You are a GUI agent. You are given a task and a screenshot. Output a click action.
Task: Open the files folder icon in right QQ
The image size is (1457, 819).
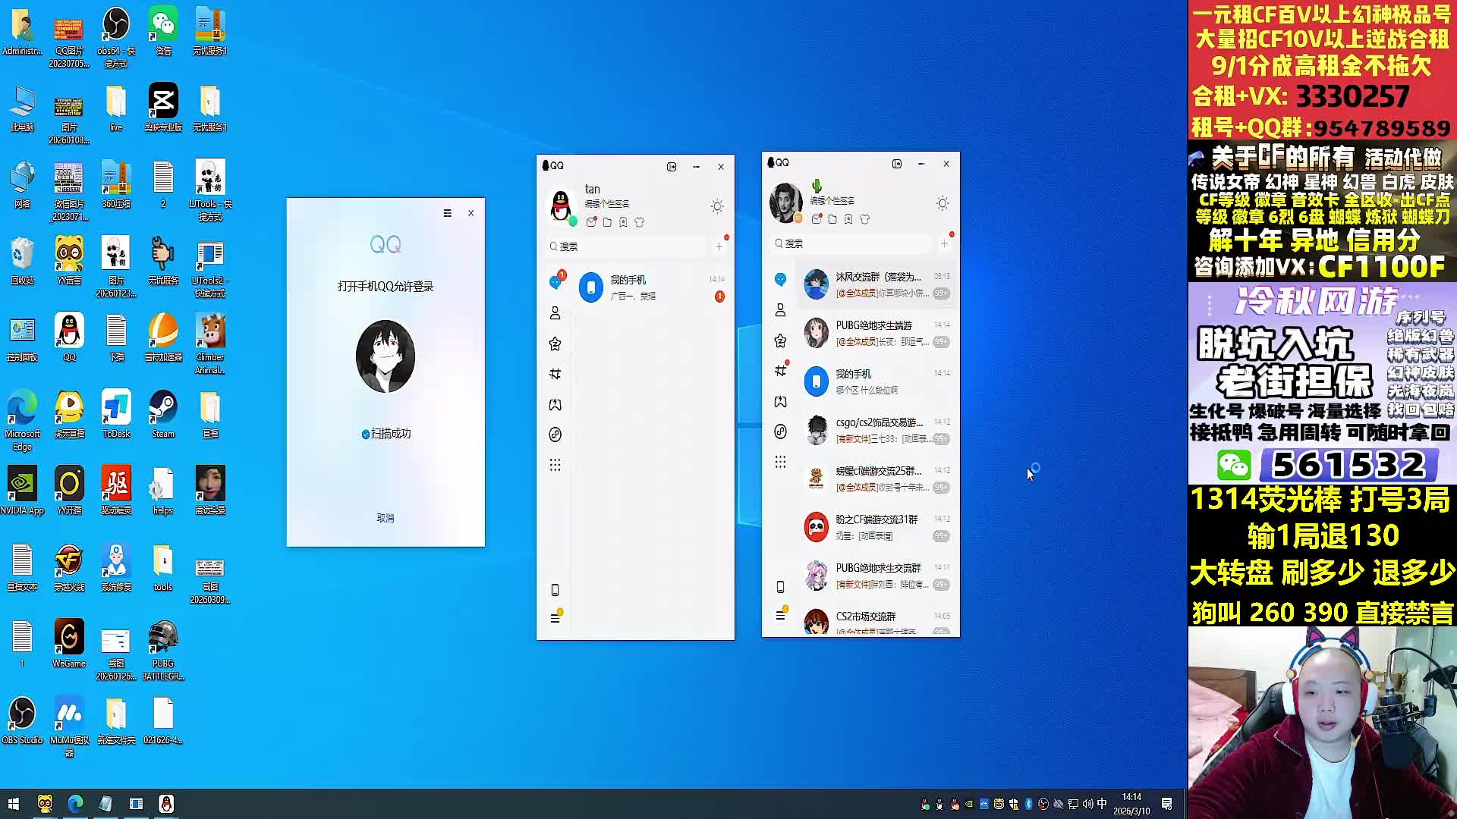(832, 219)
